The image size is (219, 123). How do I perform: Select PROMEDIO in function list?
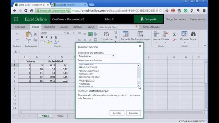[x=85, y=84]
